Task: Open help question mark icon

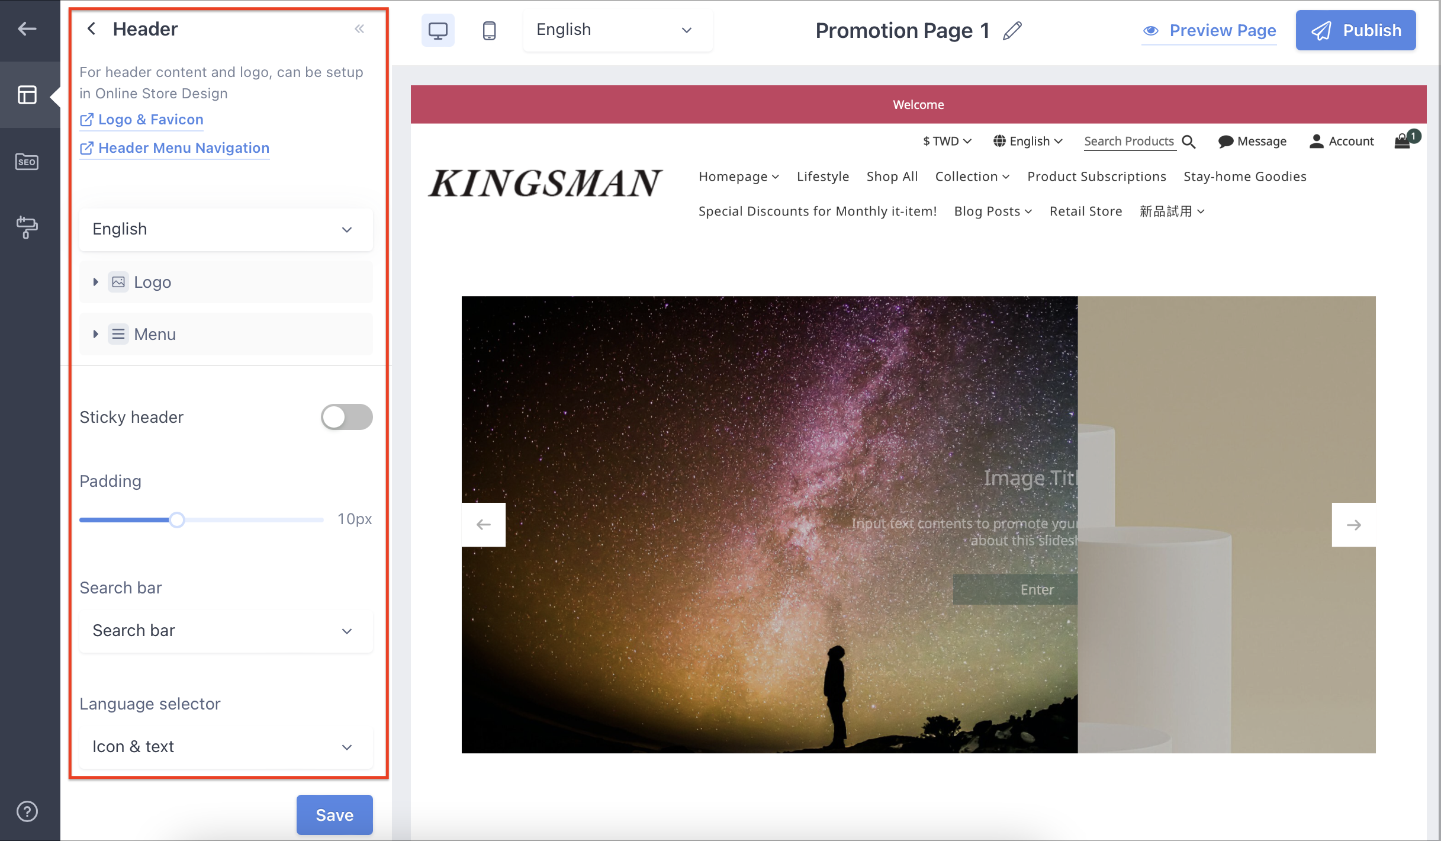Action: [27, 811]
